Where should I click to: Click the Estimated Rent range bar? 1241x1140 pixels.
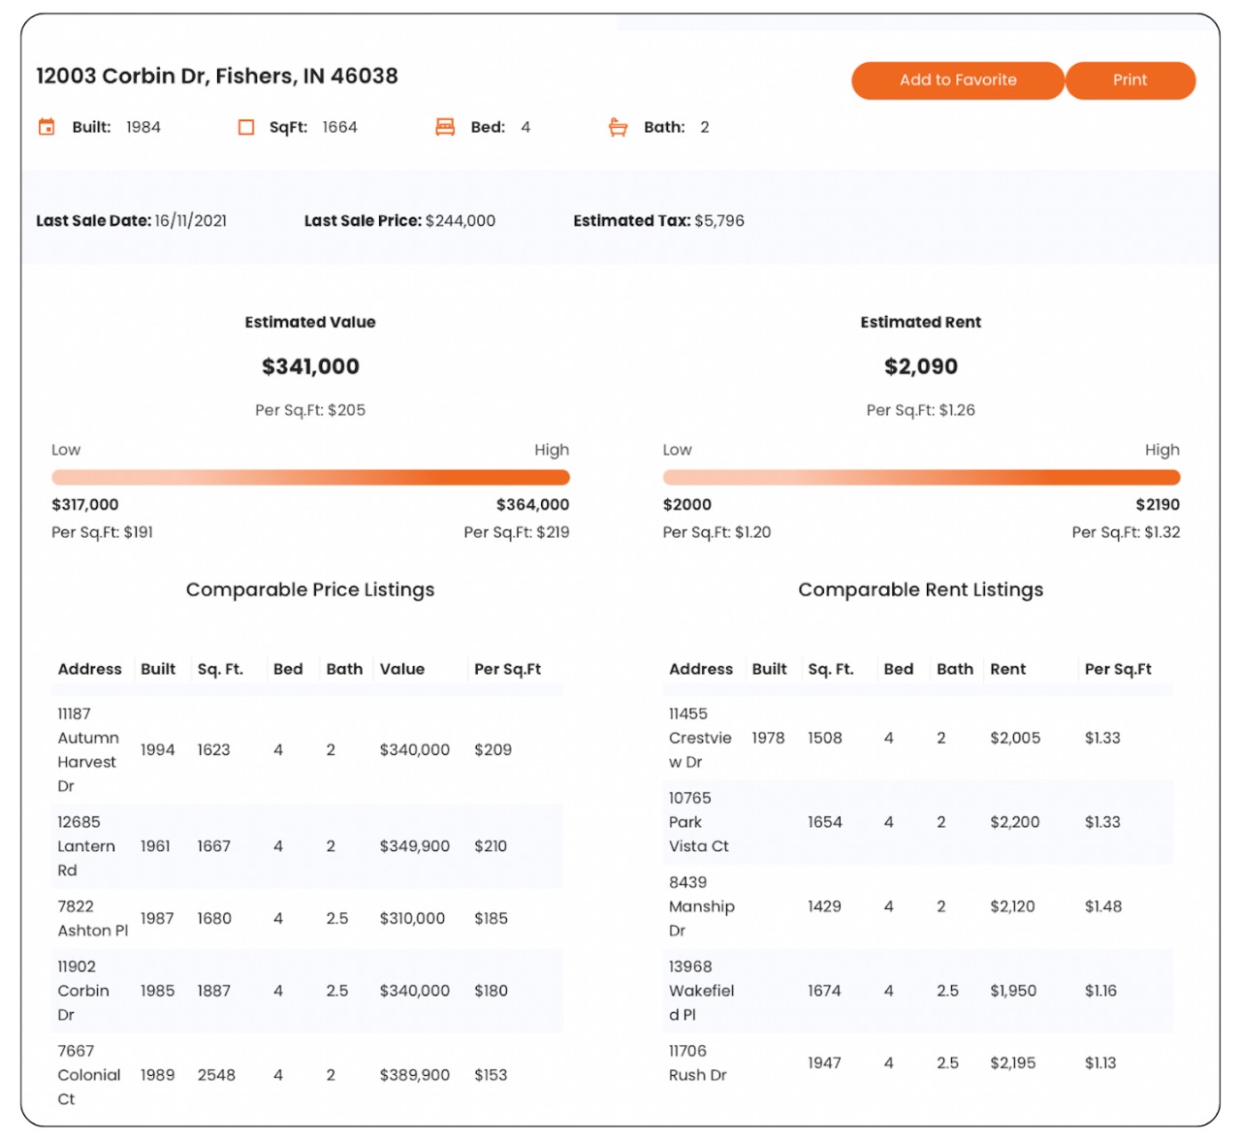(921, 477)
